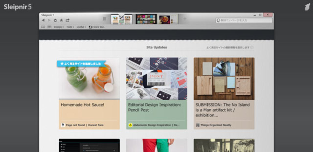Click the sepia vintage photo thumbnail in the bottom row
This screenshot has height=152, width=313.
click(x=224, y=145)
